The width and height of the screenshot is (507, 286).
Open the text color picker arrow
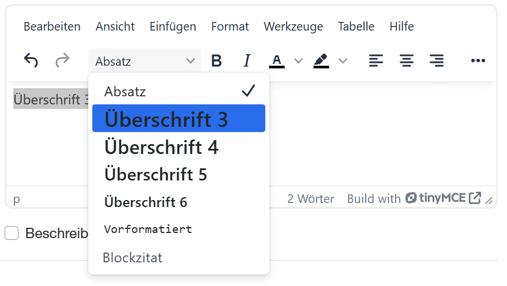(298, 61)
